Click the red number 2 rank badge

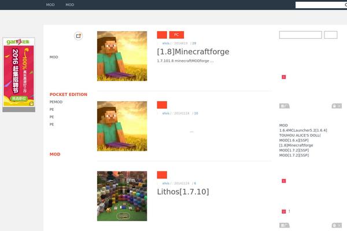[284, 211]
